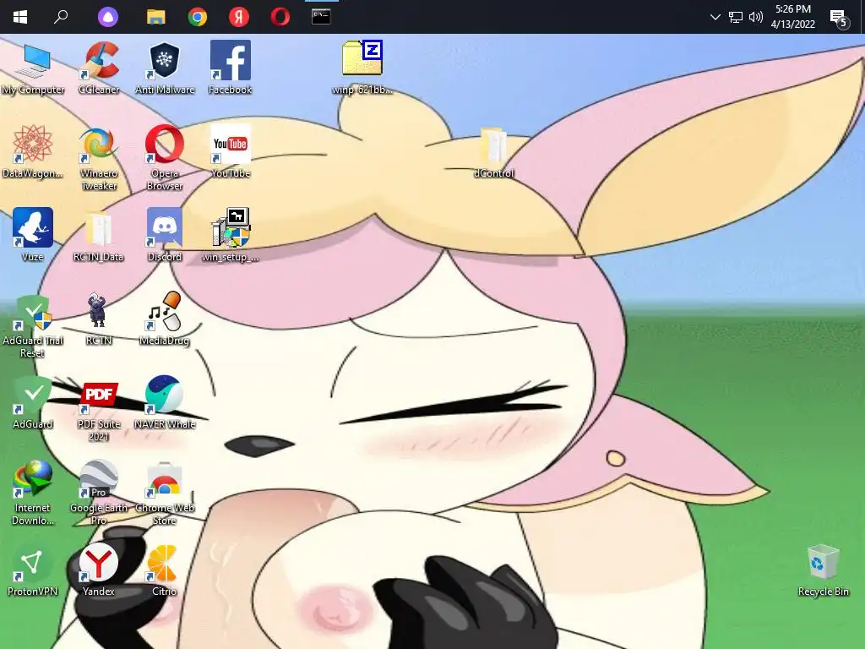Select the Internet Download Manager shortcut
865x649 pixels.
click(x=33, y=493)
